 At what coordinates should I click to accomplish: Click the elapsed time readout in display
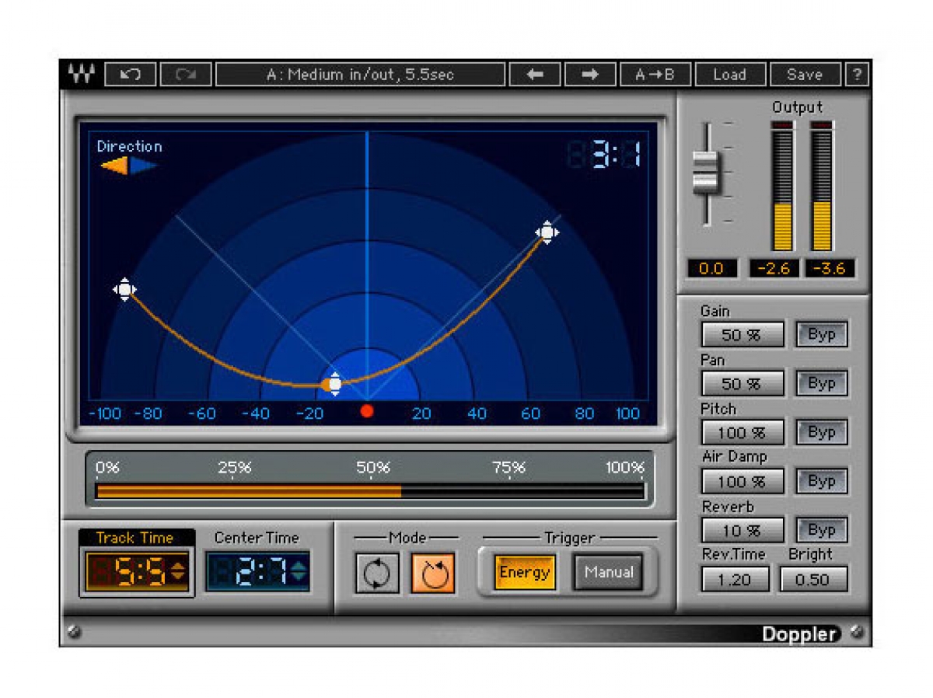tap(606, 155)
